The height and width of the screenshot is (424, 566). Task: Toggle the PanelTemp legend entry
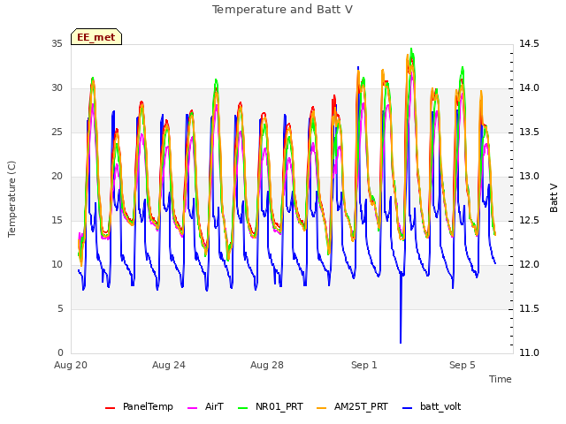tap(139, 406)
